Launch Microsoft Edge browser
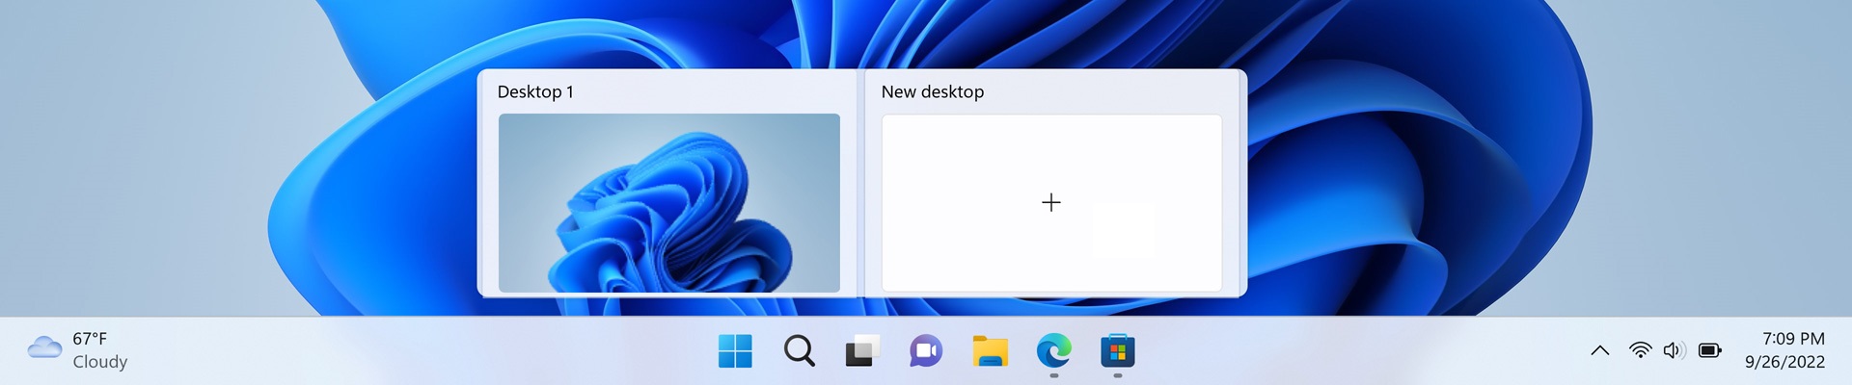1852x385 pixels. (x=1053, y=351)
